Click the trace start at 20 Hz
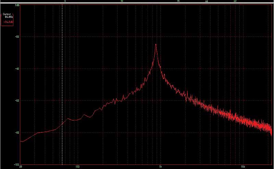The image size is (274, 169). tap(21, 141)
